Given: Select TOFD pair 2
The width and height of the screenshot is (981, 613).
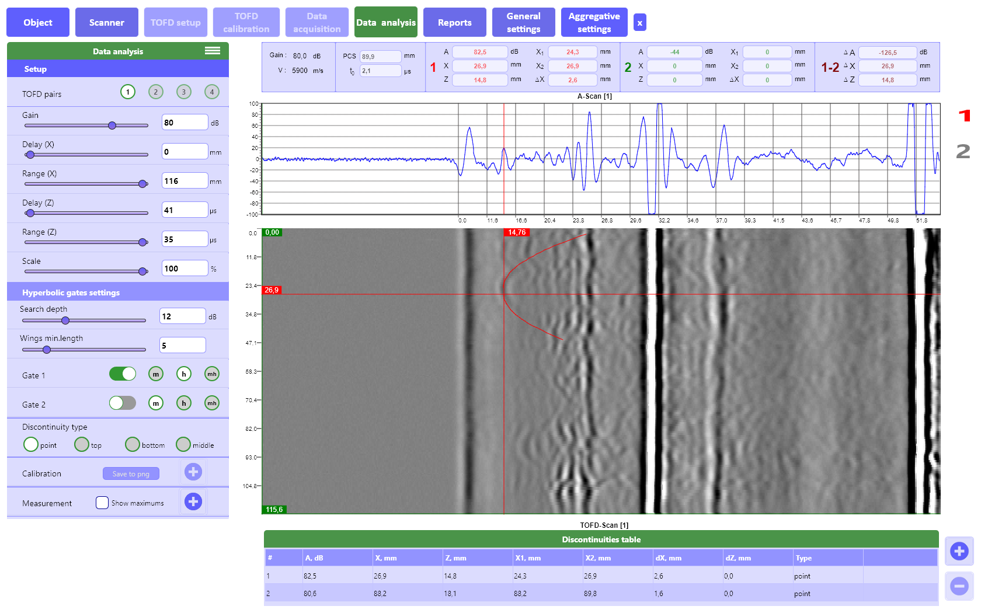Looking at the screenshot, I should coord(156,92).
